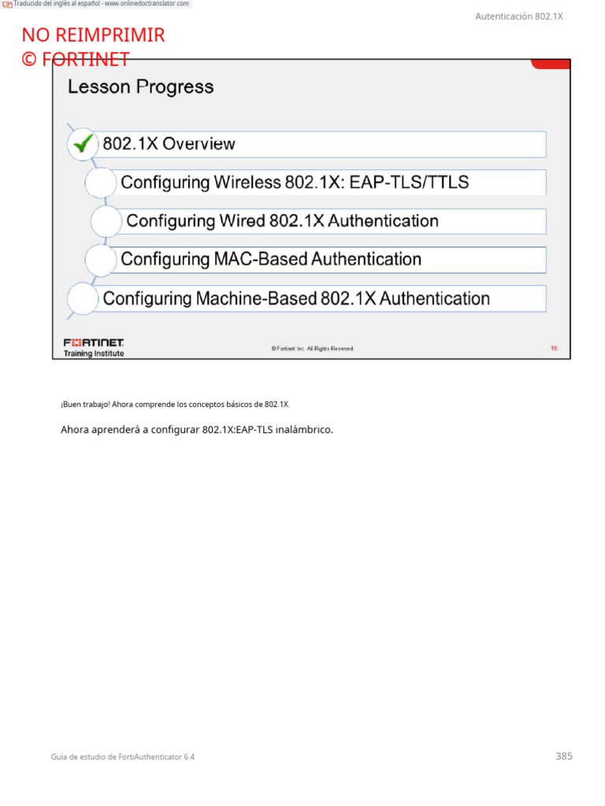Click the © FORTINET red text

(76, 59)
